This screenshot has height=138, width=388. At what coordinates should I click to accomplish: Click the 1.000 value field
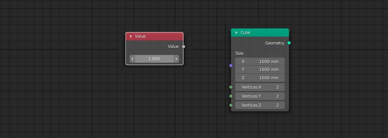(155, 59)
